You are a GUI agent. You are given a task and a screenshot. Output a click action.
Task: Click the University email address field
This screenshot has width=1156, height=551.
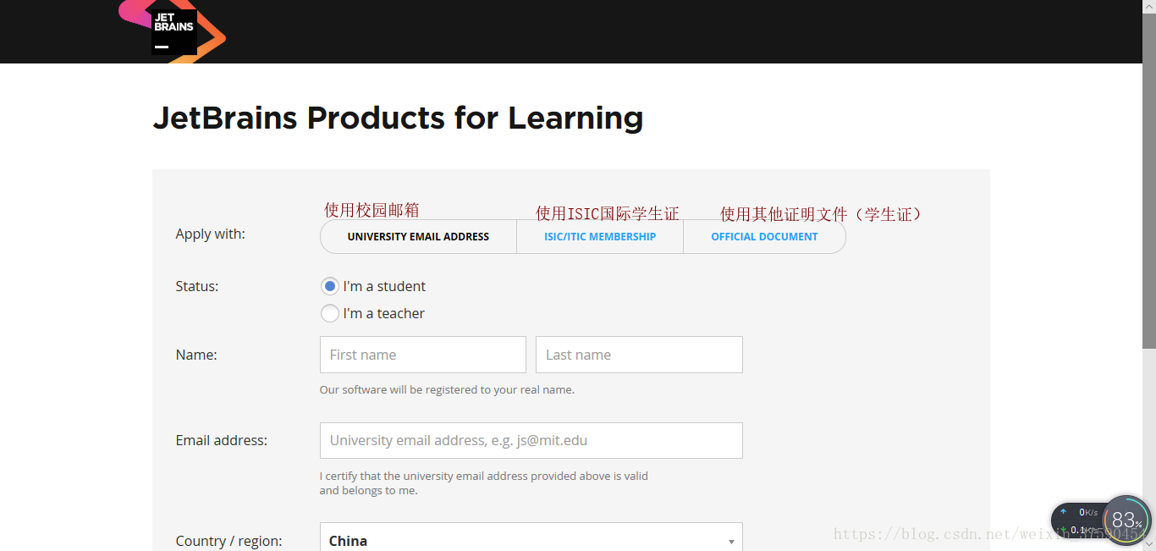coord(531,440)
